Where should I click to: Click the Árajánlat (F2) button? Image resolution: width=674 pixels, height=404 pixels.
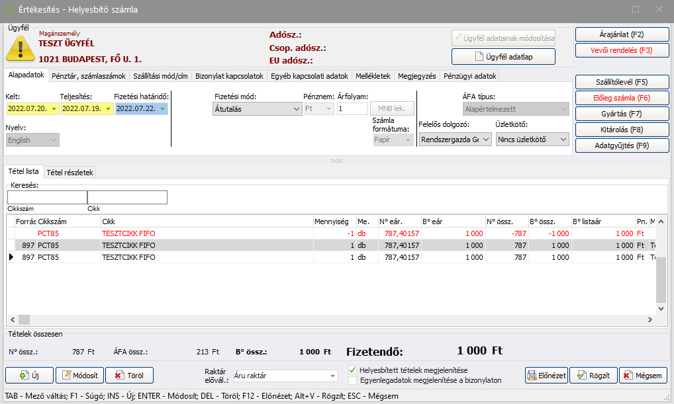(x=621, y=34)
